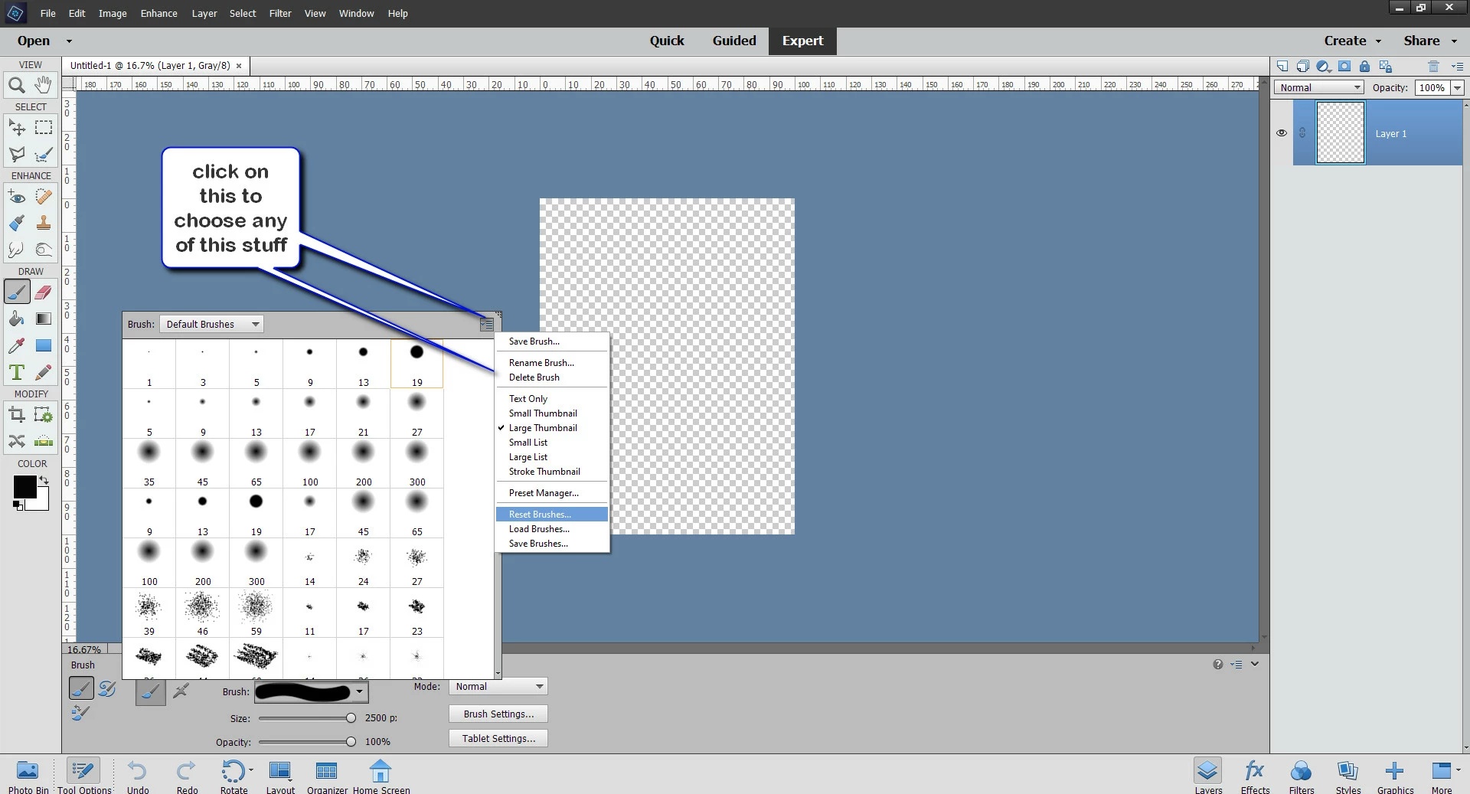Screen dimensions: 1470x794
Task: Open the Photo Bin
Action: point(28,776)
